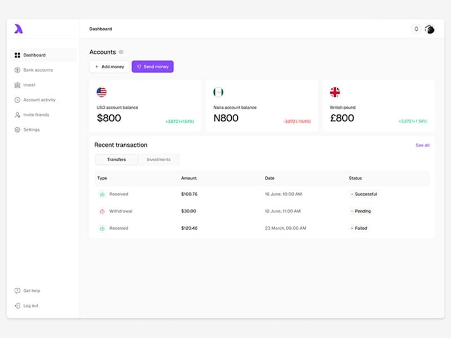Open the USD account balance card
451x338 pixels.
pyautogui.click(x=145, y=106)
